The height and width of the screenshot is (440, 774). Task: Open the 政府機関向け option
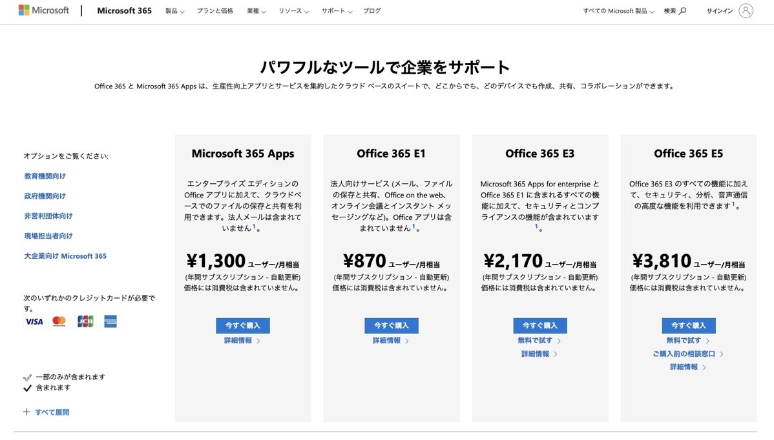point(45,196)
